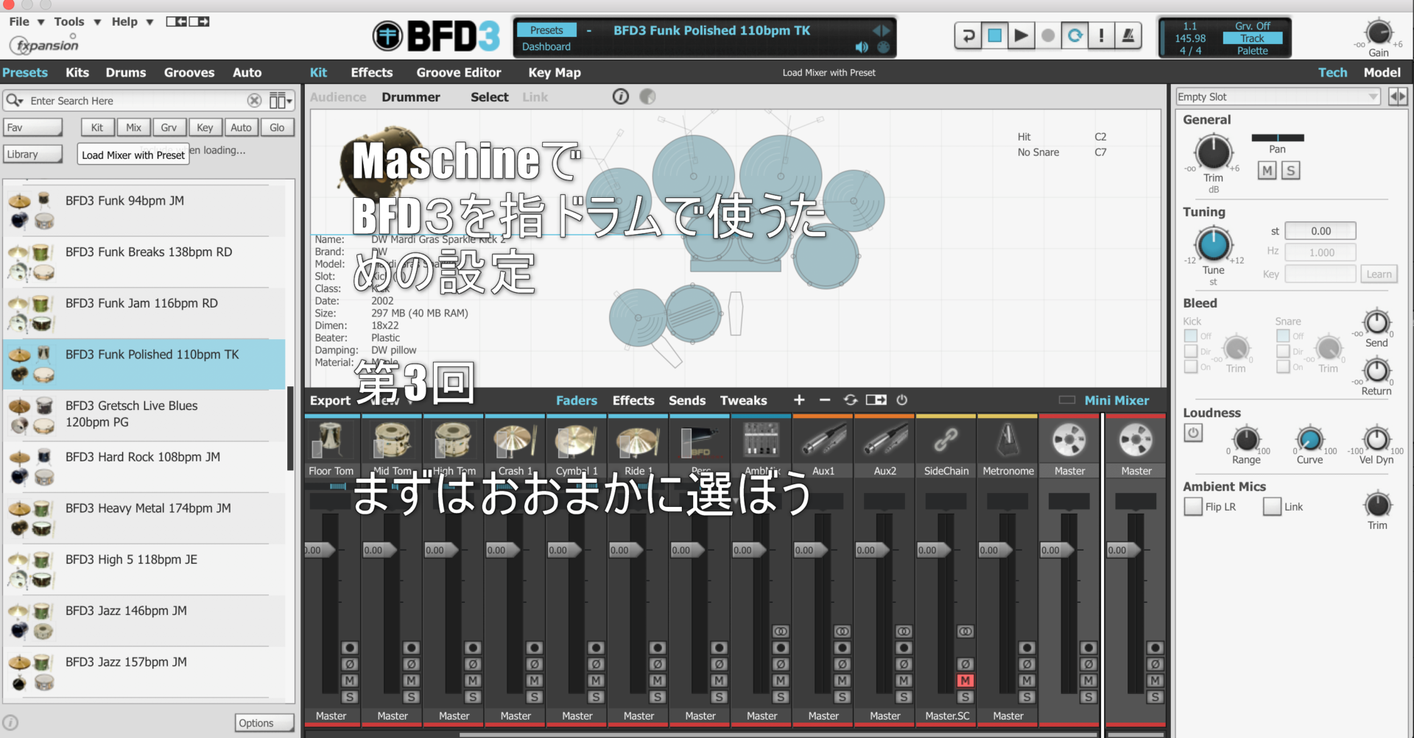Adjust the Tune knob in Tuning
1414x738 pixels.
point(1213,244)
